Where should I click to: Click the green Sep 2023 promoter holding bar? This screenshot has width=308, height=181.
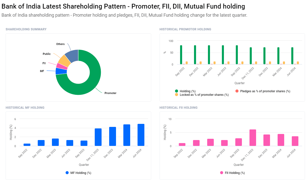(x=237, y=55)
